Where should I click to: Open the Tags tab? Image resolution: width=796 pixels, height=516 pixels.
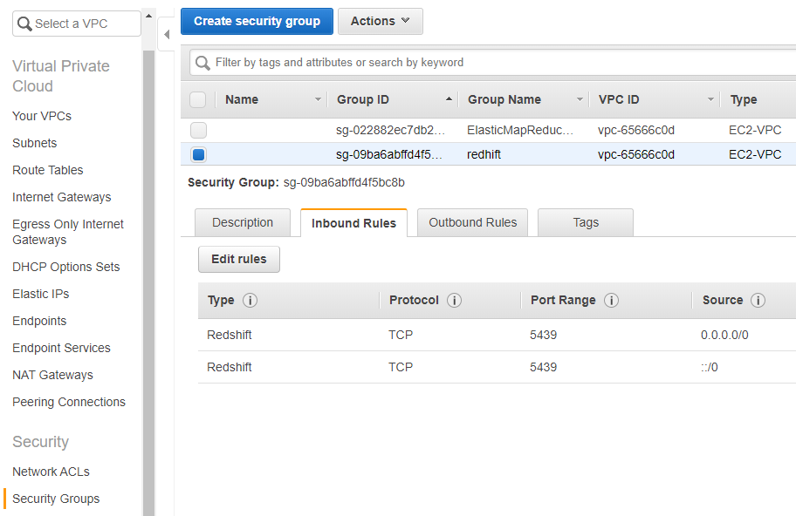[585, 222]
